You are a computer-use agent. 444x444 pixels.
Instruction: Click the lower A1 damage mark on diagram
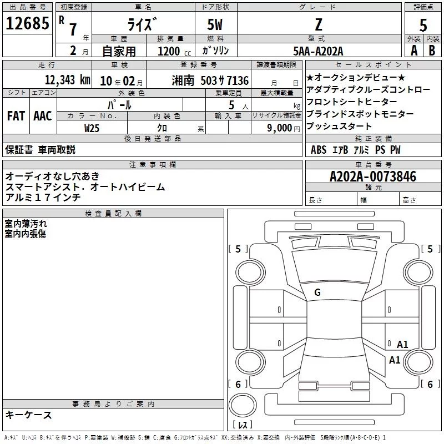(x=395, y=360)
